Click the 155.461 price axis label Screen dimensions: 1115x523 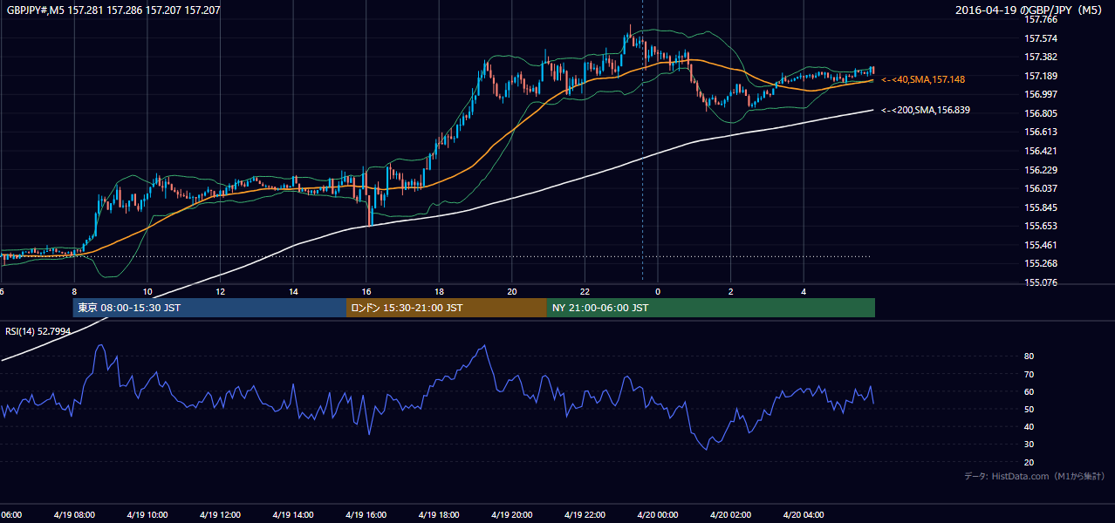pyautogui.click(x=1041, y=246)
